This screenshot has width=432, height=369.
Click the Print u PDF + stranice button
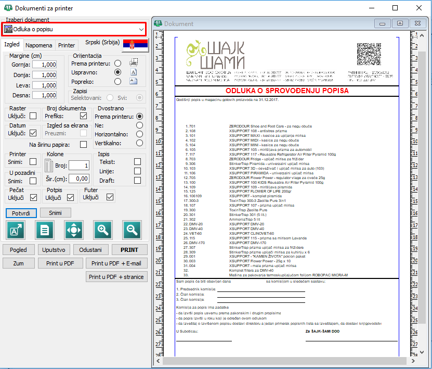pos(116,277)
